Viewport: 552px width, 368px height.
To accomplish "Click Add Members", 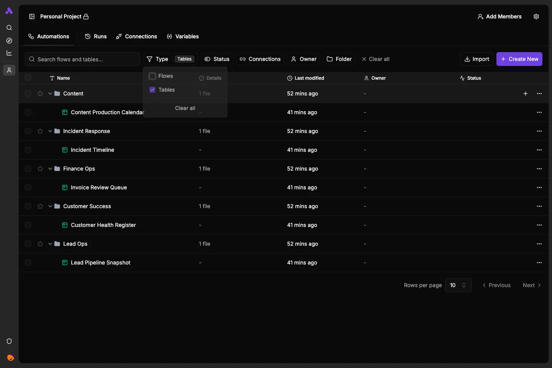I will click(499, 16).
